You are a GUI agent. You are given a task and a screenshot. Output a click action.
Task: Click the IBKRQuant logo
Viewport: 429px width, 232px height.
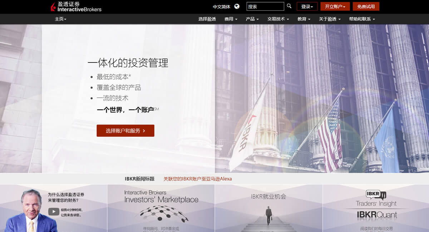(x=377, y=215)
